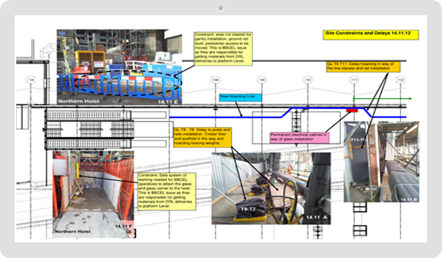Click the T09 gridline bubble
Viewport: 442px width, 258px height.
point(262,81)
